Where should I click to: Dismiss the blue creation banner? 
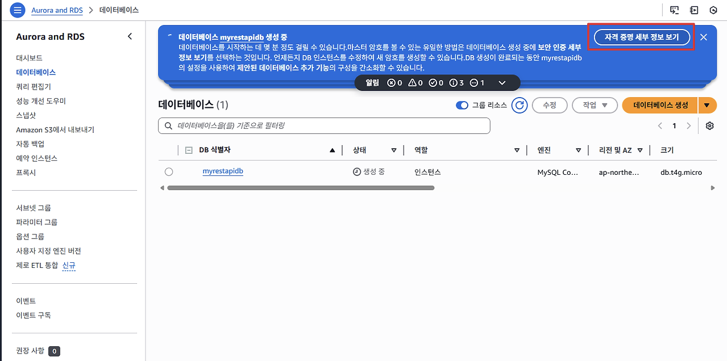[x=704, y=37]
